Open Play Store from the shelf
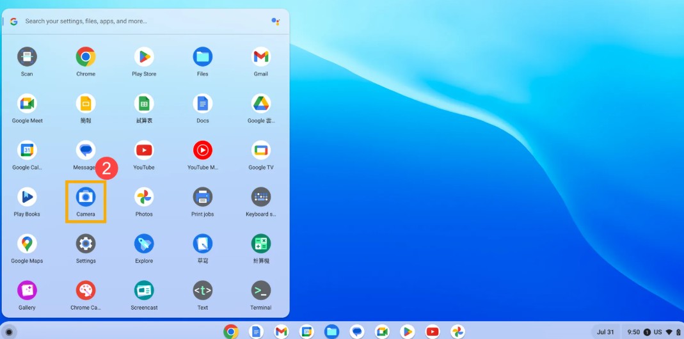684x339 pixels. [408, 332]
